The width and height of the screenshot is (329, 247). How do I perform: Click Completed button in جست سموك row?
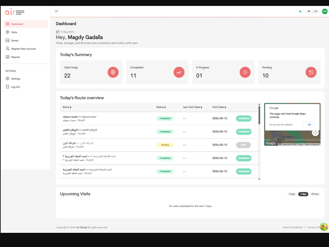pyautogui.click(x=243, y=119)
